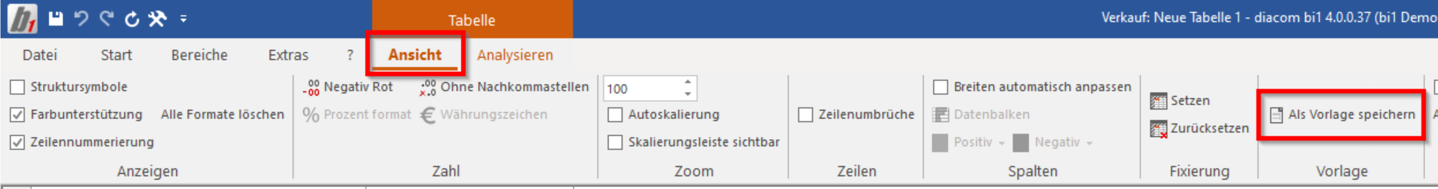Click the save disk icon in quick access toolbar
Image resolution: width=1438 pixels, height=189 pixels.
click(56, 19)
